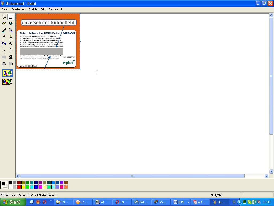
Task: Choose the yellow palette swatch
Action: (x=23, y=187)
